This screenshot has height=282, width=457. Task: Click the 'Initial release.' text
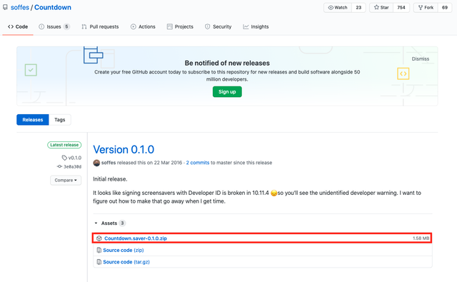click(110, 179)
